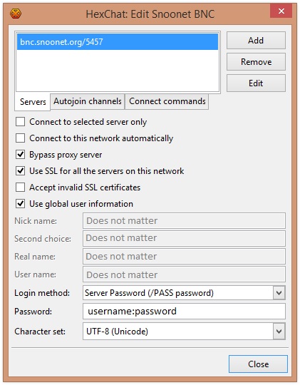This screenshot has width=300, height=385.
Task: Select the Servers tab
Action: [x=33, y=102]
